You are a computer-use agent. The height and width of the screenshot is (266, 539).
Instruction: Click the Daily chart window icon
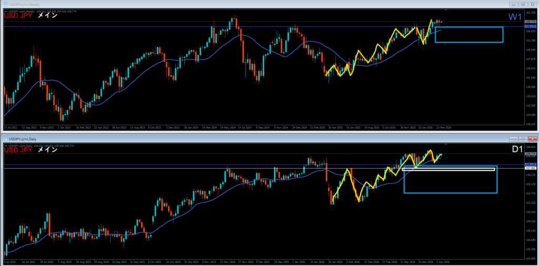(5, 138)
